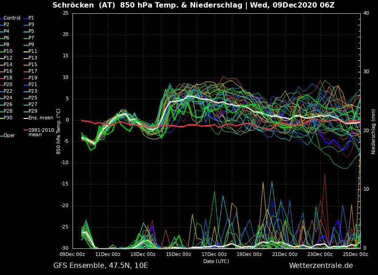Click the Date (UTC) axis label

(x=216, y=261)
